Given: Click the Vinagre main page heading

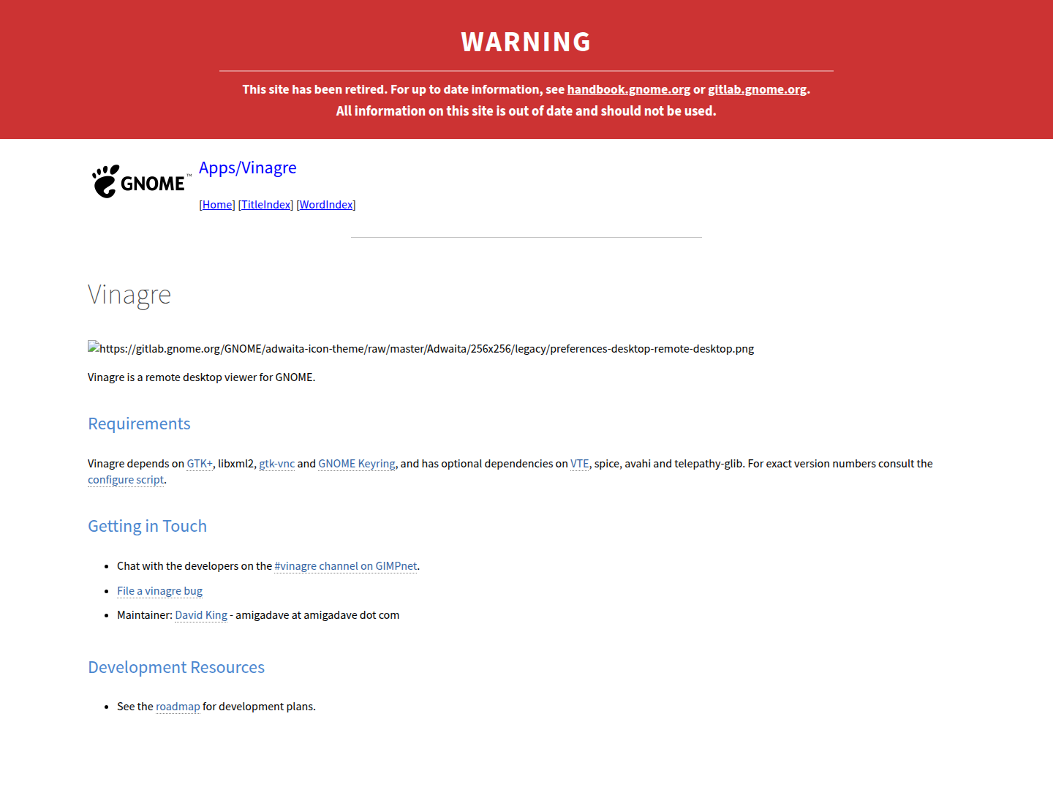Looking at the screenshot, I should click(129, 295).
